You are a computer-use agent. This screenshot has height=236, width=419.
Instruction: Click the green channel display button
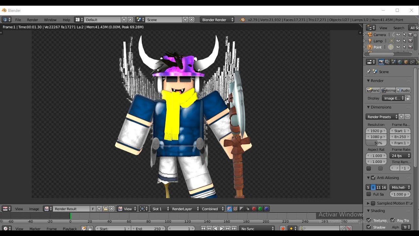coord(260,209)
